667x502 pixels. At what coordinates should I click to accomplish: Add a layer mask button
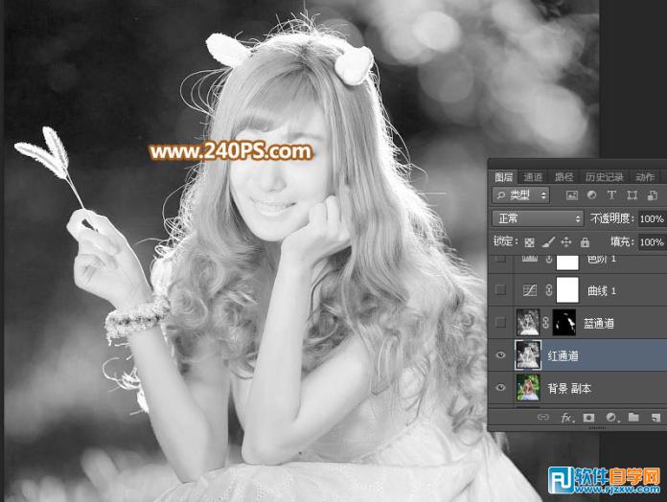pyautogui.click(x=588, y=418)
